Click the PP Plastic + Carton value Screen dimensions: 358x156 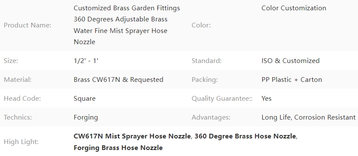(292, 80)
